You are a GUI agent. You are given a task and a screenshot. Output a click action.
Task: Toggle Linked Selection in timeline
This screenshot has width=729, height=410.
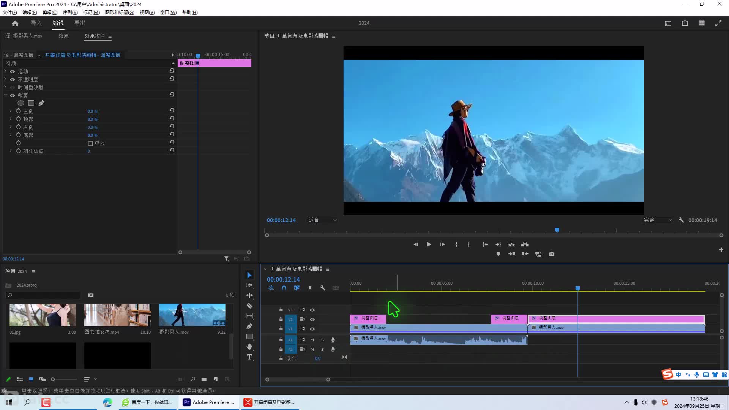coord(297,288)
